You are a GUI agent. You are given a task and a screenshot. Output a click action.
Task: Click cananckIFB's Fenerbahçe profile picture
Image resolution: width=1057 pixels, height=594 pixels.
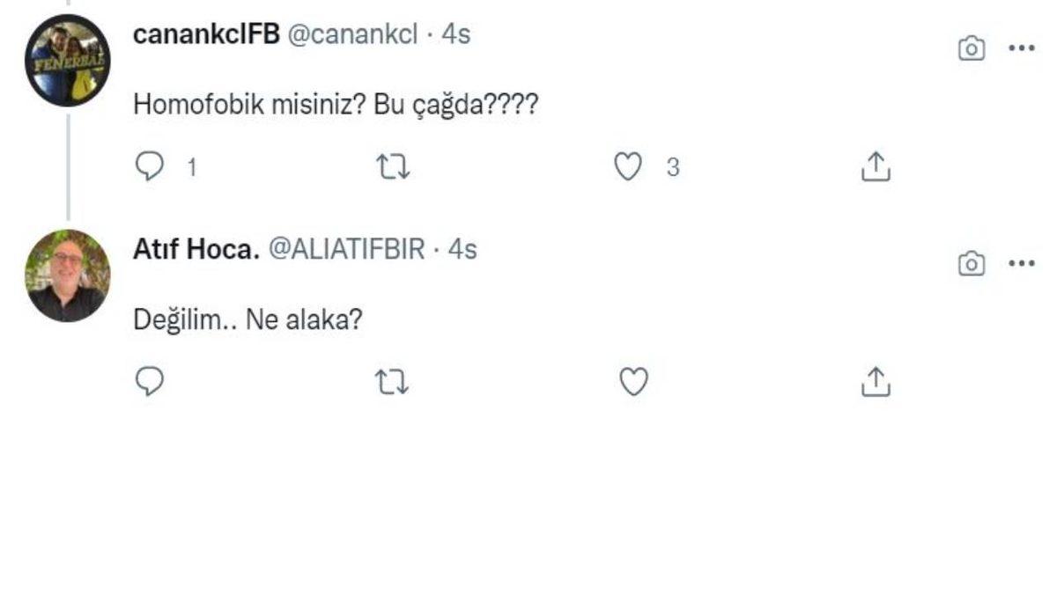coord(66,57)
